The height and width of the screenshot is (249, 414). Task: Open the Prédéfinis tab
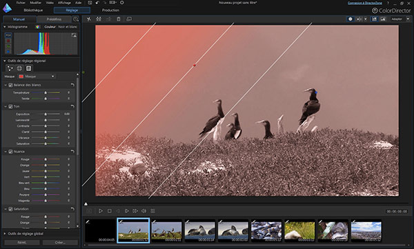click(x=54, y=19)
